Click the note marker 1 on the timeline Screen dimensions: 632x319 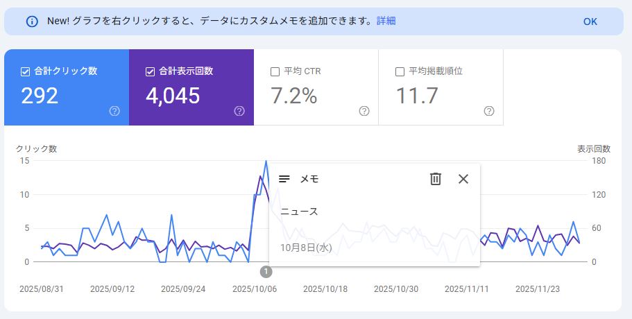coord(266,272)
